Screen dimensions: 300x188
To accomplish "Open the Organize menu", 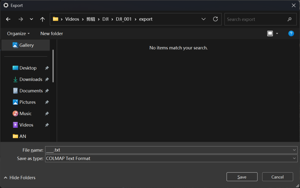I will pos(18,33).
